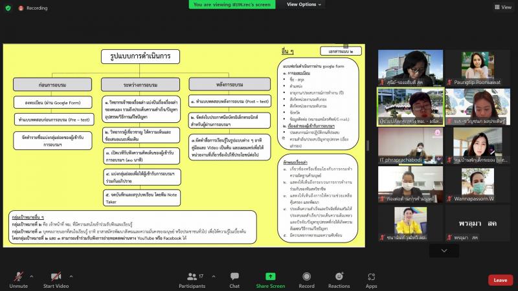This screenshot has width=518, height=291.
Task: Select the highlighted active speaker video tile
Action: coord(411,107)
